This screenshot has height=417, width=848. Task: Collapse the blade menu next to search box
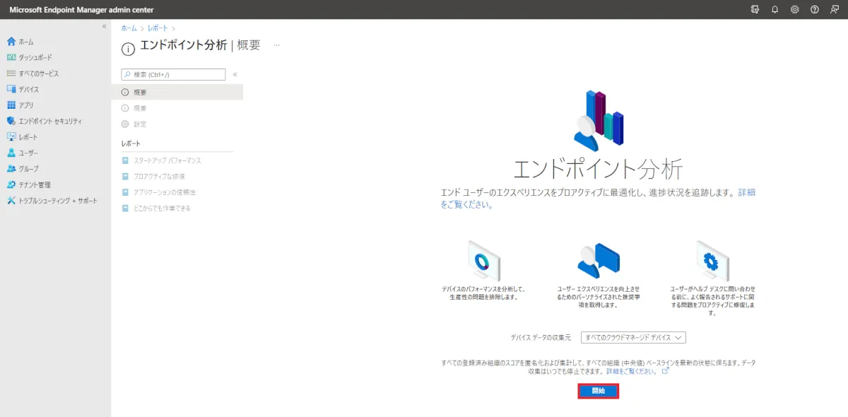235,74
